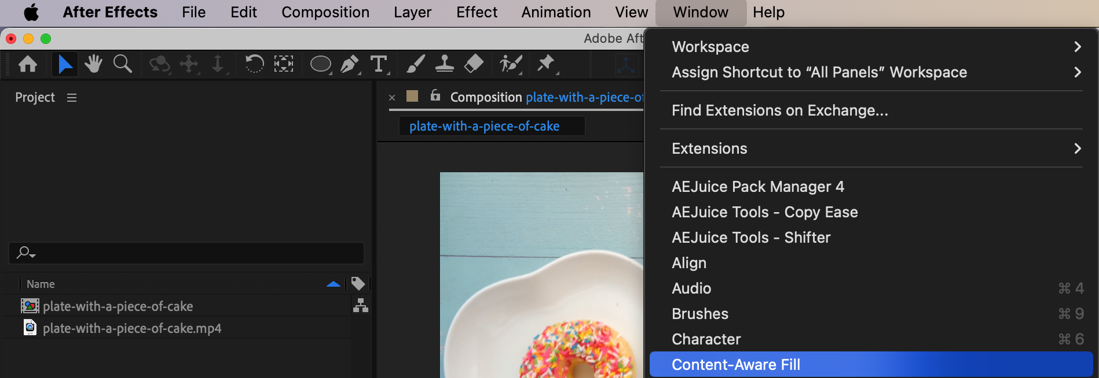Screen dimensions: 1099x378
Task: Click the label tag column icon
Action: (358, 284)
